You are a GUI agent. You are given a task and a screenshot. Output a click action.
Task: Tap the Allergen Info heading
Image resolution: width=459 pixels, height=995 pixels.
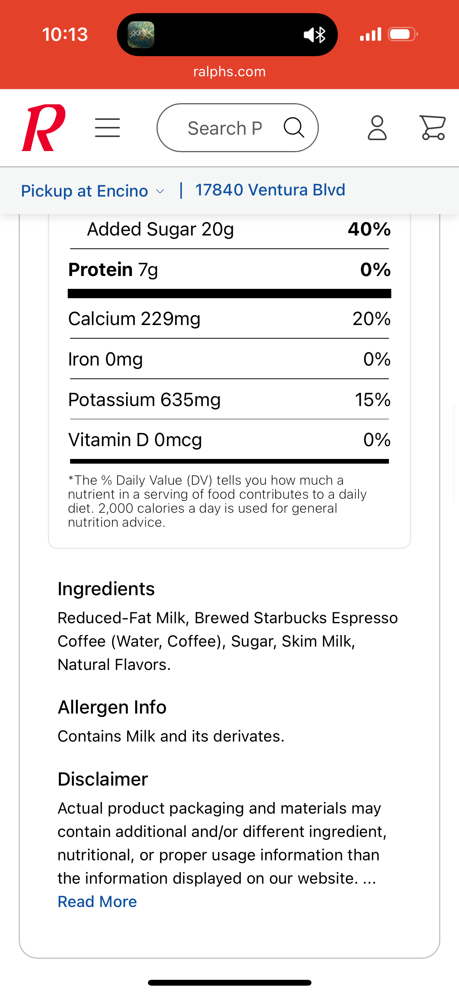112,707
